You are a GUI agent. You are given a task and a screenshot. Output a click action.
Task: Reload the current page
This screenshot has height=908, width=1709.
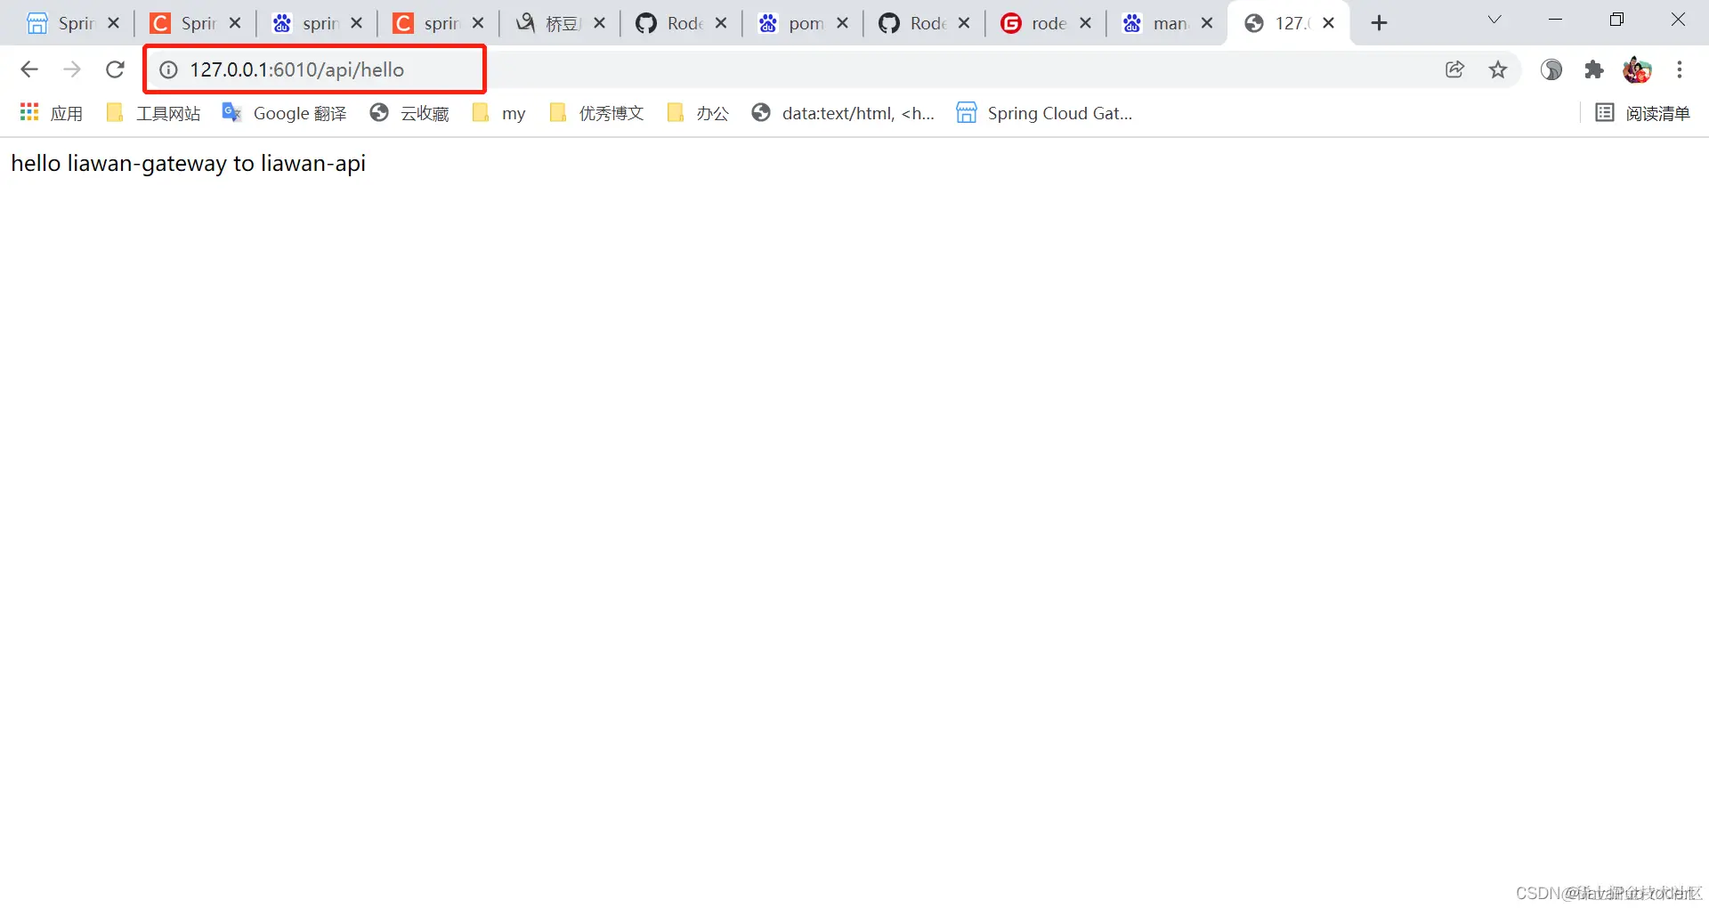pyautogui.click(x=115, y=69)
